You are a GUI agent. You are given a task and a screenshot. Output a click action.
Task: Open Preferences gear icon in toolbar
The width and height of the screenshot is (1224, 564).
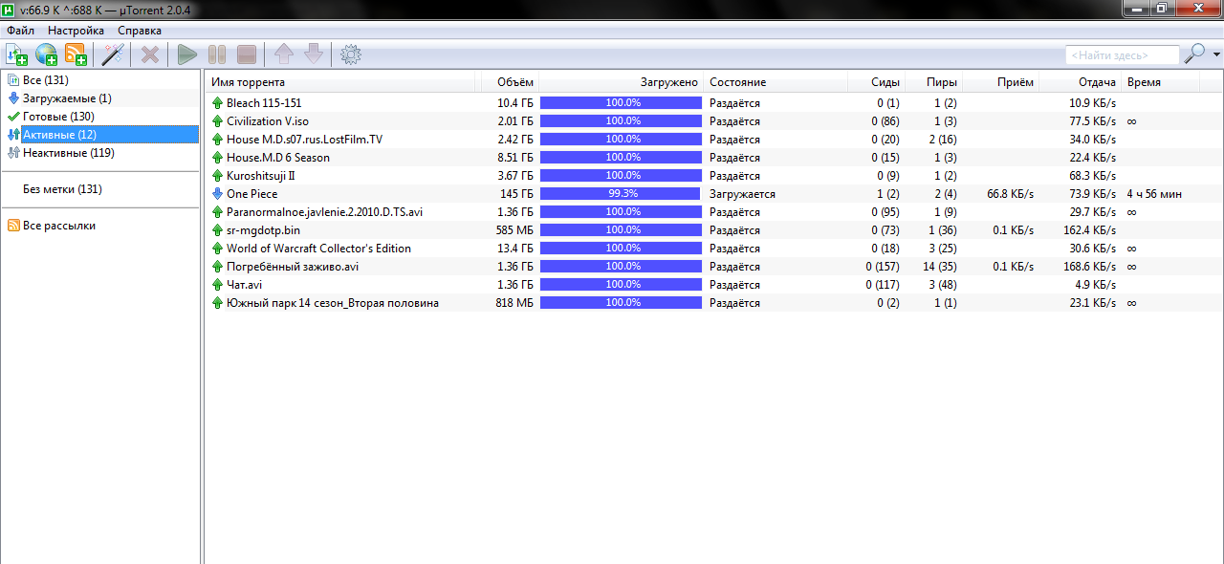[351, 54]
